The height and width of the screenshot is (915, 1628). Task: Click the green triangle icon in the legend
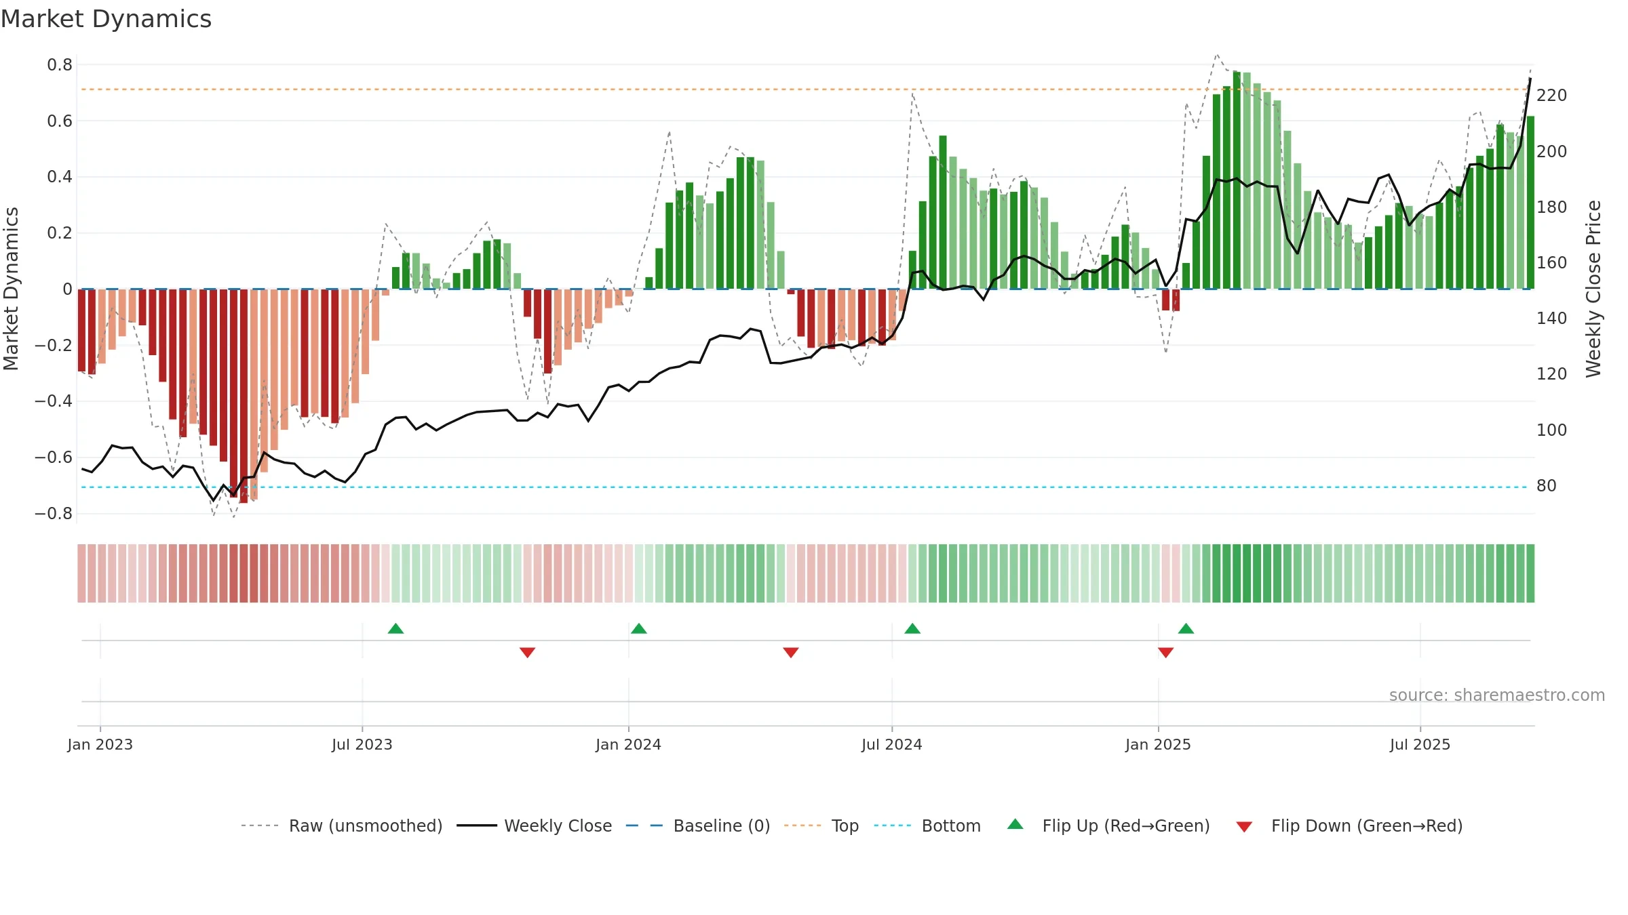coord(1015,824)
